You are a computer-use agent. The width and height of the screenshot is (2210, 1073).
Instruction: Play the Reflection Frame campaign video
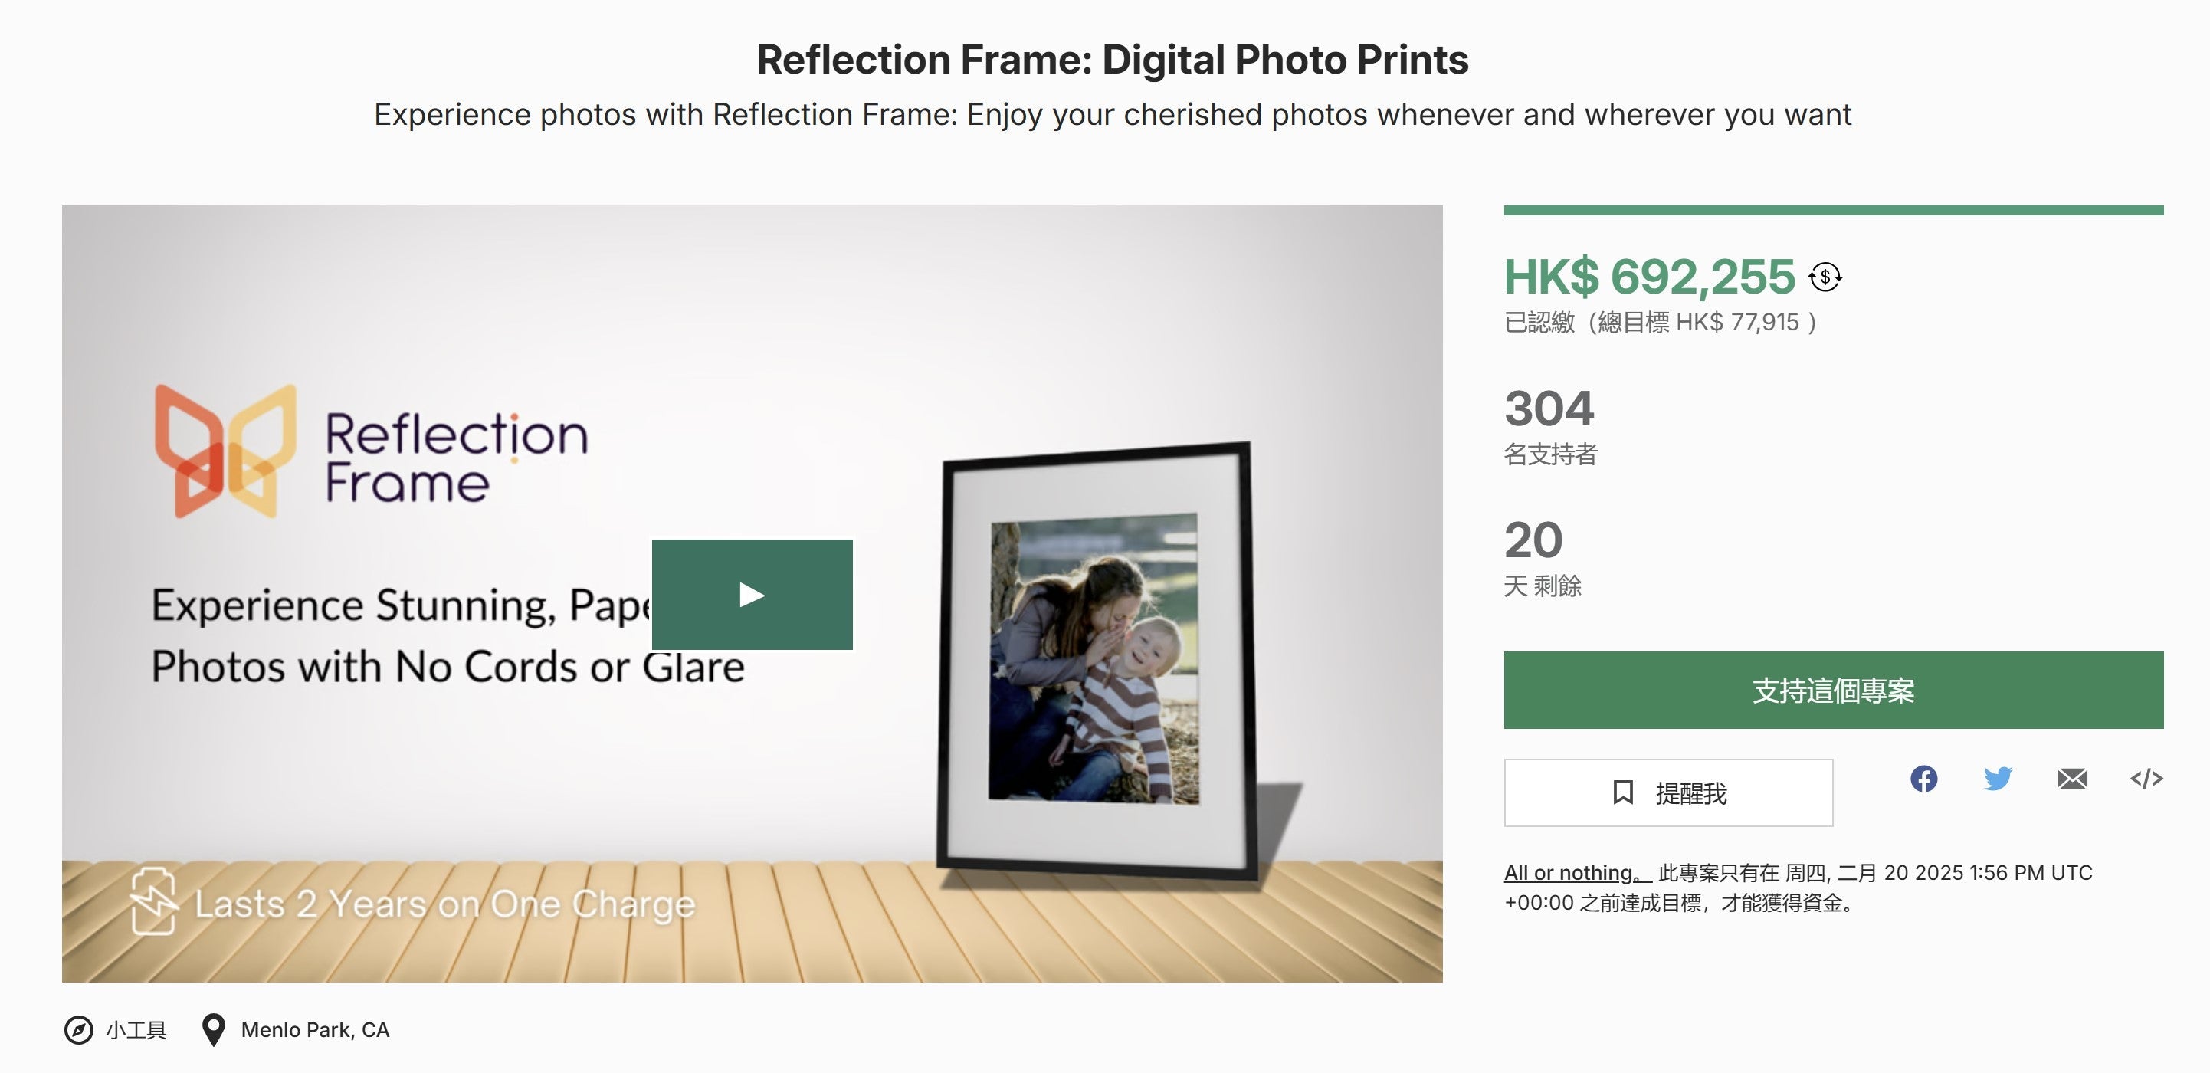(x=752, y=595)
